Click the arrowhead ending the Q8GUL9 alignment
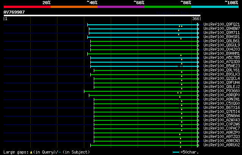The image size is (242, 155). tap(198, 45)
